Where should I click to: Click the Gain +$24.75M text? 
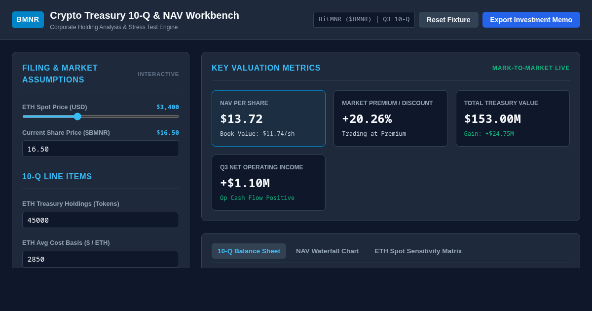pos(489,134)
